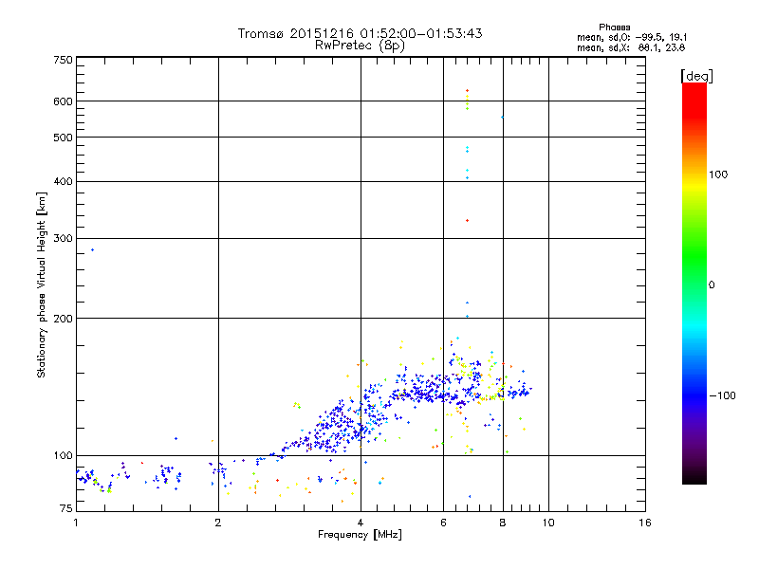Click x-axis tick label '16'
Screen dimensions: 759x569
(x=645, y=523)
